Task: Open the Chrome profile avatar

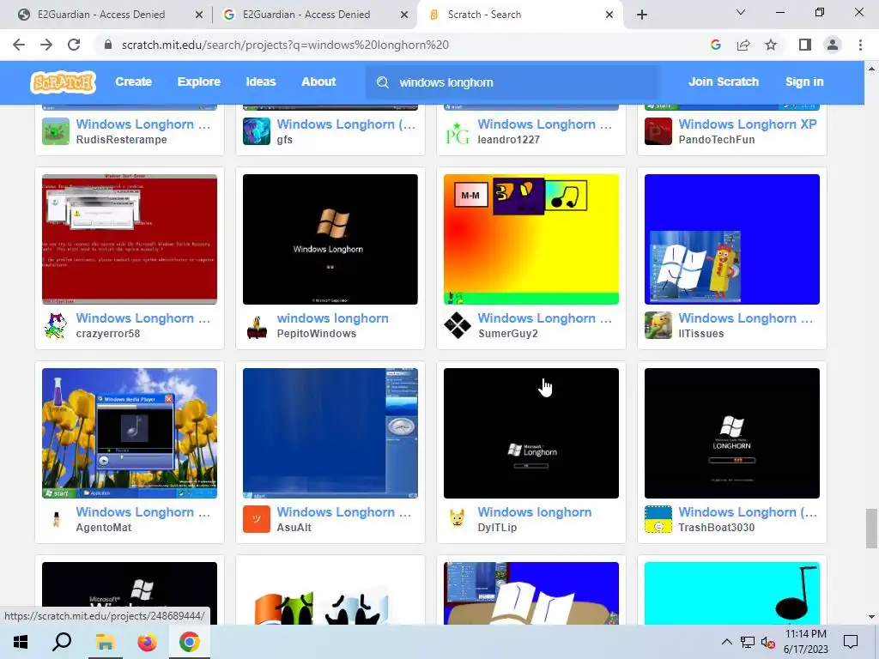Action: 833,45
